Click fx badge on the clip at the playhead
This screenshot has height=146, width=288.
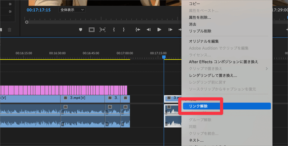[169, 98]
